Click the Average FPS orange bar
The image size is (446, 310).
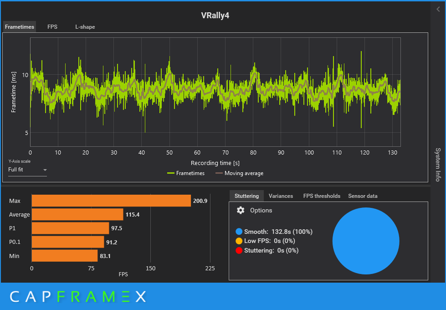tap(77, 214)
